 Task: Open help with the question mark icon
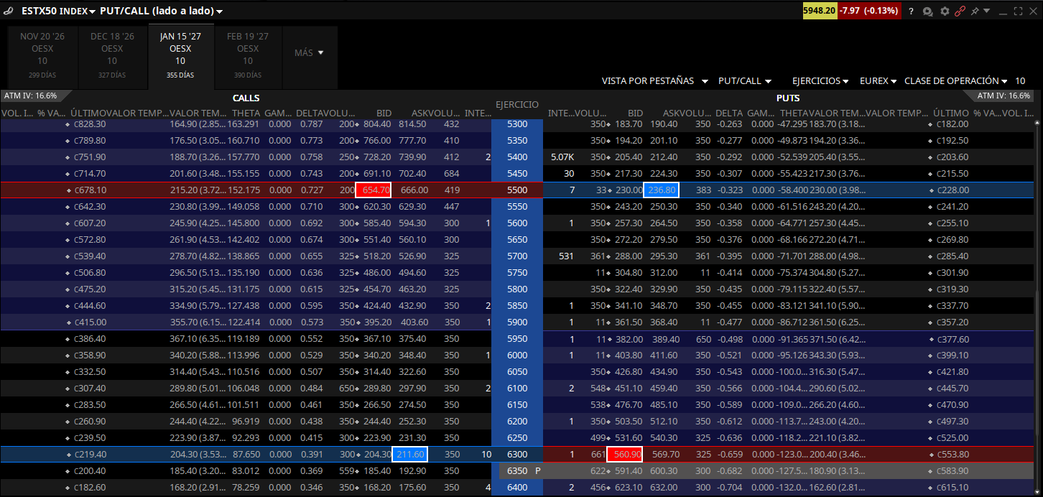(x=911, y=11)
